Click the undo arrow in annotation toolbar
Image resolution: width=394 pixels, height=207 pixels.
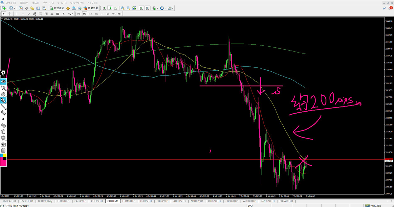tap(3, 125)
